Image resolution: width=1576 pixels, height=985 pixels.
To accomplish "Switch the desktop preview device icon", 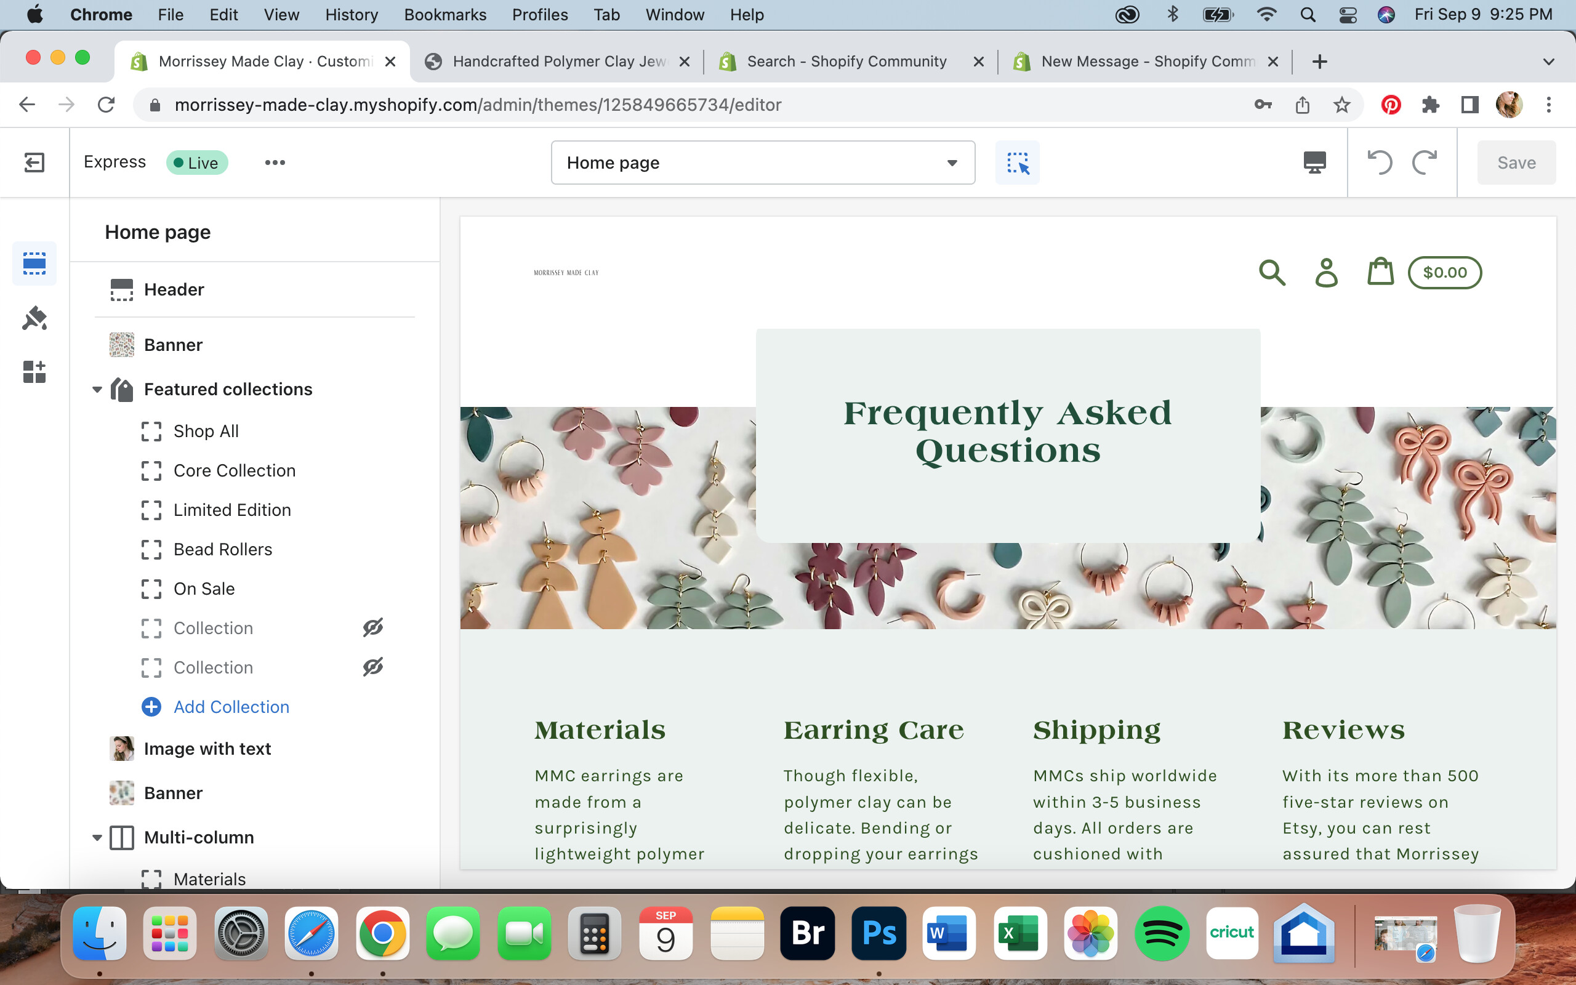I will point(1314,162).
